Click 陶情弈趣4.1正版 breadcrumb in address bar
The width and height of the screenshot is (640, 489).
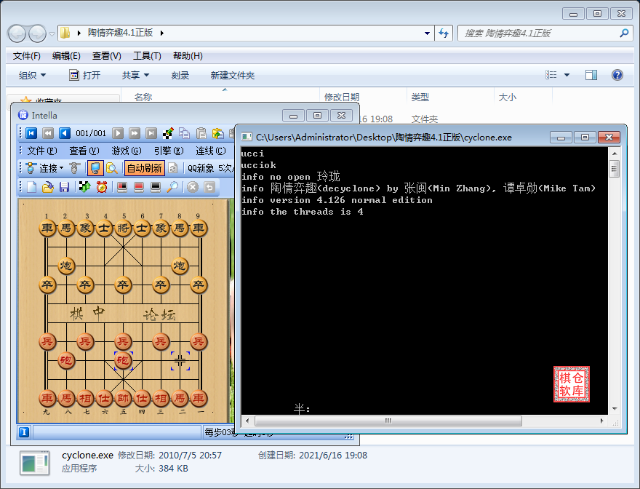[120, 33]
